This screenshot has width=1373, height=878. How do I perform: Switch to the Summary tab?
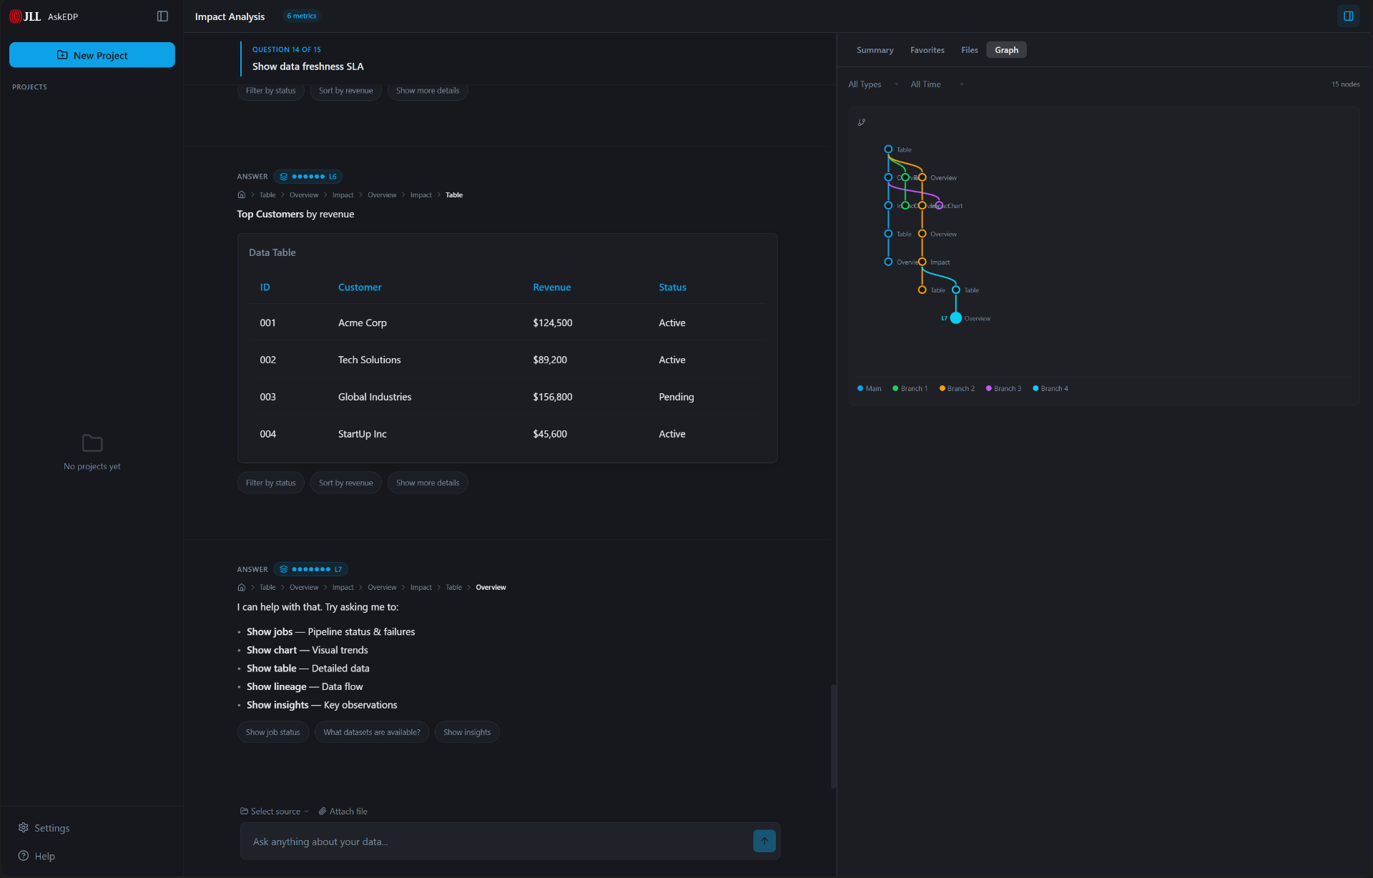click(x=875, y=50)
